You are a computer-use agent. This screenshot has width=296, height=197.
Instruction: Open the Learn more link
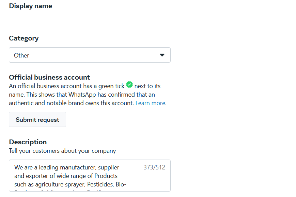(x=151, y=103)
